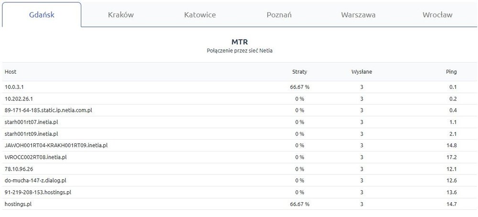The width and height of the screenshot is (478, 217).
Task: Select the Katowice tab
Action: (200, 15)
